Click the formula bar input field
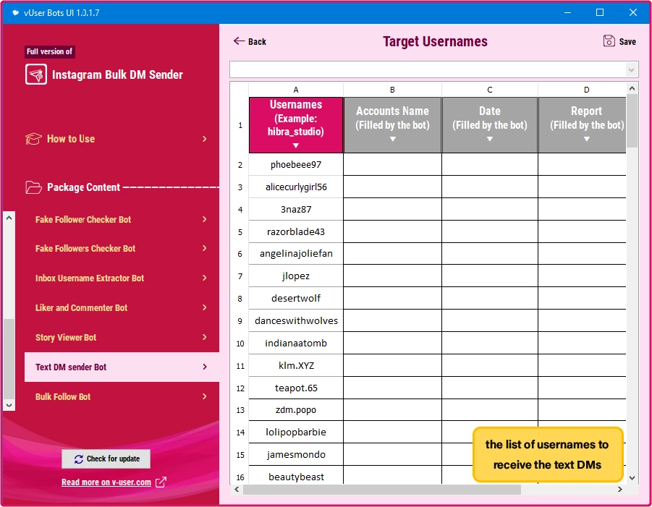 click(x=428, y=70)
